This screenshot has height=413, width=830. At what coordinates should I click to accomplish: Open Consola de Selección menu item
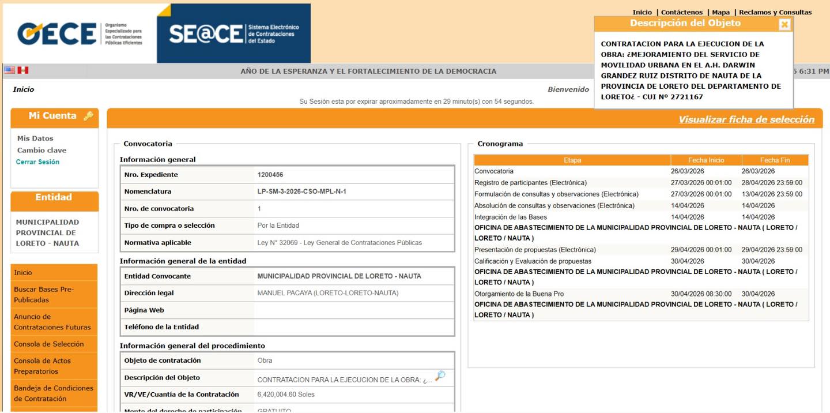pos(54,344)
